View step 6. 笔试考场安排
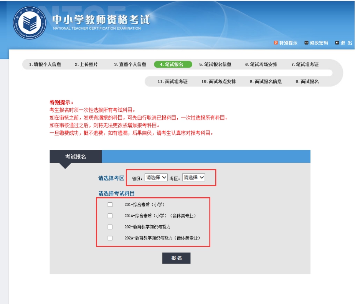The image size is (355, 304). coord(261,64)
